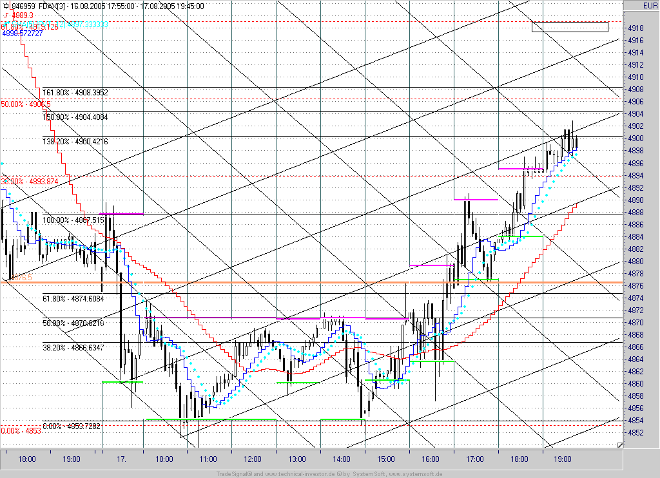
Task: Click the 4918 price axis label
Action: pyautogui.click(x=636, y=28)
